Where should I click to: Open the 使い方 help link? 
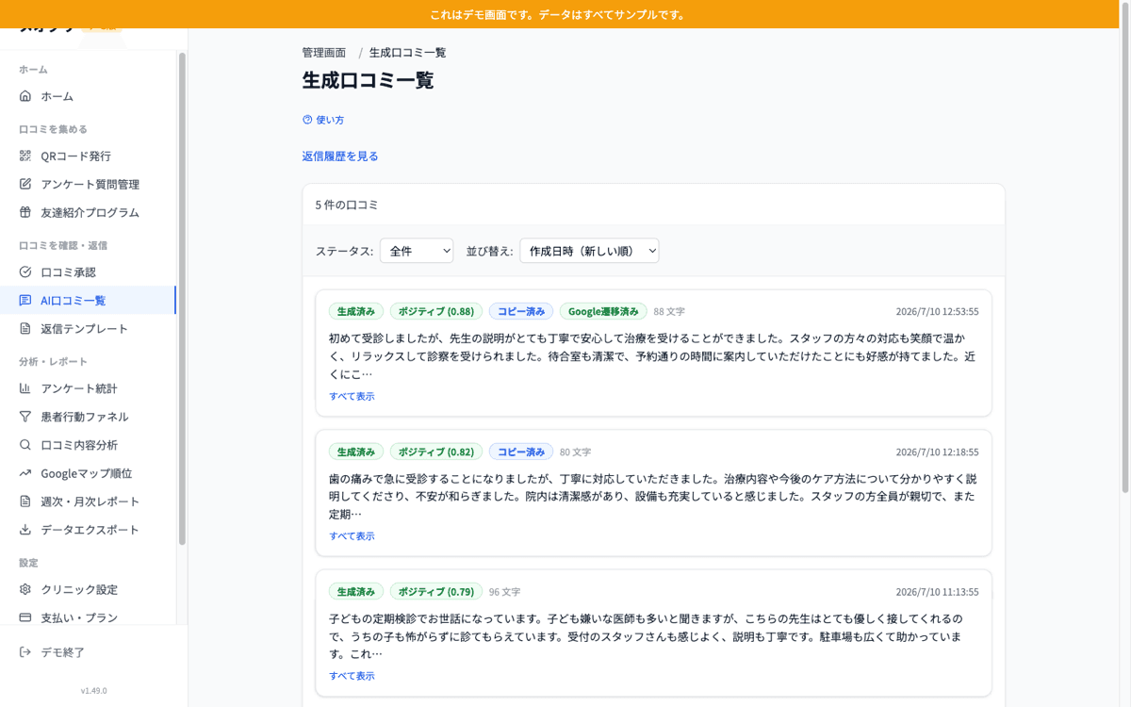click(323, 120)
